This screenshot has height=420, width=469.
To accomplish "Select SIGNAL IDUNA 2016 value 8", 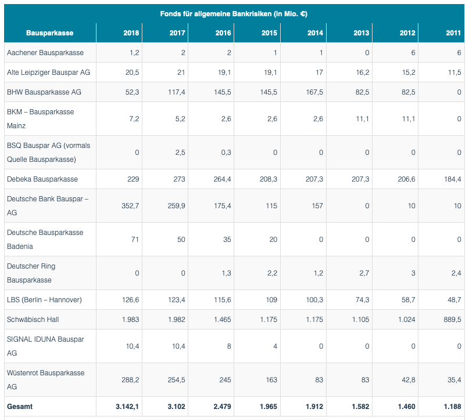I will tap(229, 346).
